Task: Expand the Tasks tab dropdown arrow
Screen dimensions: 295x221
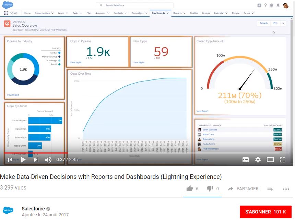Action: (x=81, y=13)
